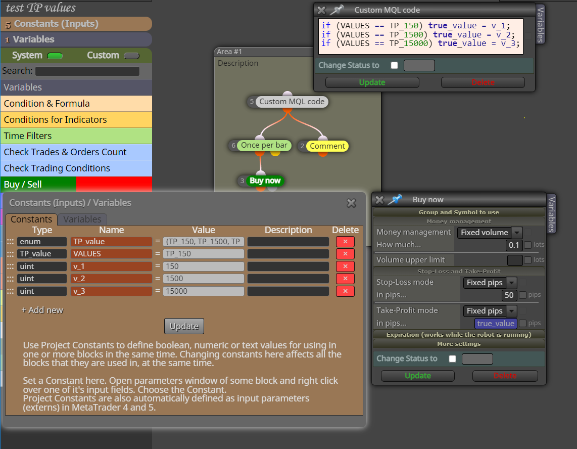Grab drag handle of the VALUES row

[10, 254]
